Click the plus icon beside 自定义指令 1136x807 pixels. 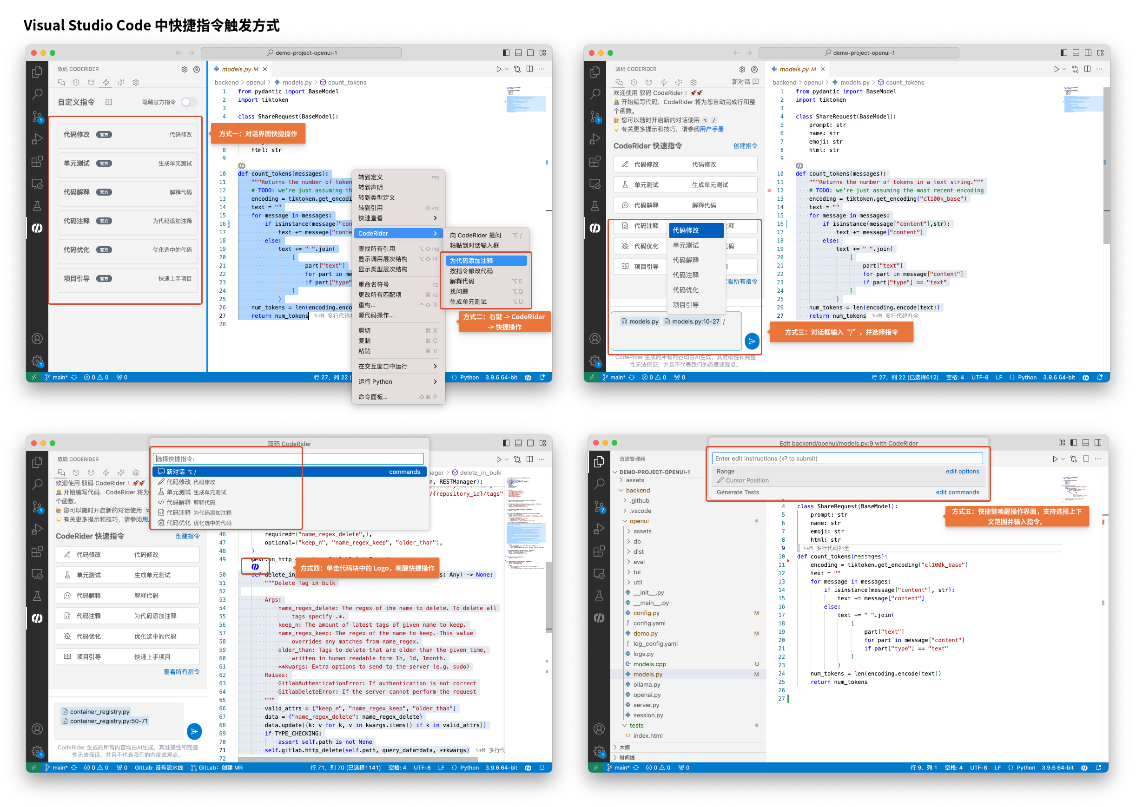(108, 102)
